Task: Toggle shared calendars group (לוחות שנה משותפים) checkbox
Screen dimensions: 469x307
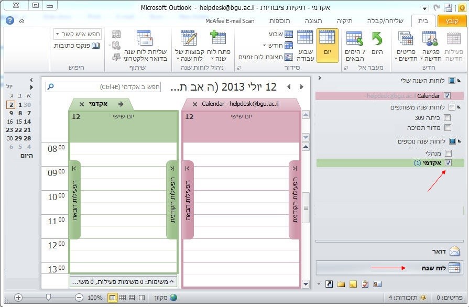Action: pos(452,107)
